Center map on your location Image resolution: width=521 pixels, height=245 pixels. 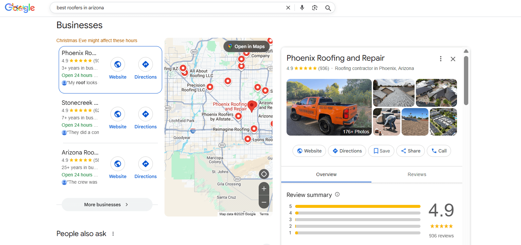pyautogui.click(x=264, y=174)
